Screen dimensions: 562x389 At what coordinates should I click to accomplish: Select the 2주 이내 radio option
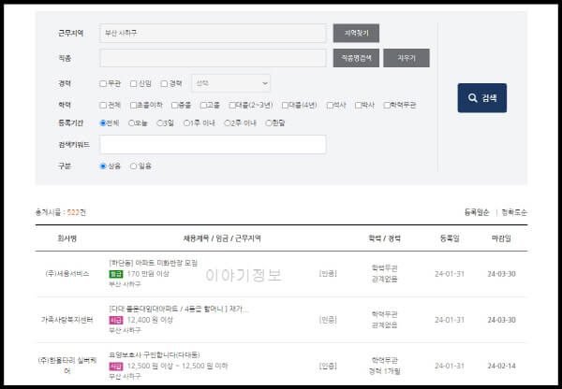click(228, 123)
